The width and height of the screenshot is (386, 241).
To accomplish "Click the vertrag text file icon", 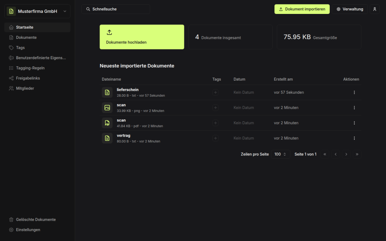I will tap(107, 138).
